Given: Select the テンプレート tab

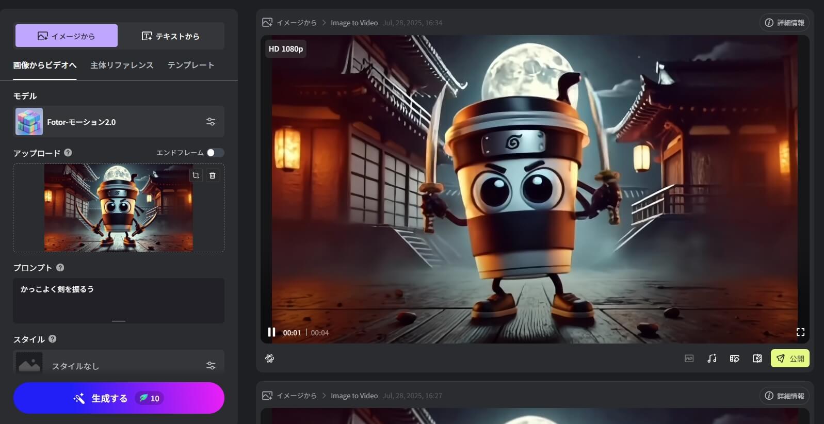Looking at the screenshot, I should [x=191, y=66].
